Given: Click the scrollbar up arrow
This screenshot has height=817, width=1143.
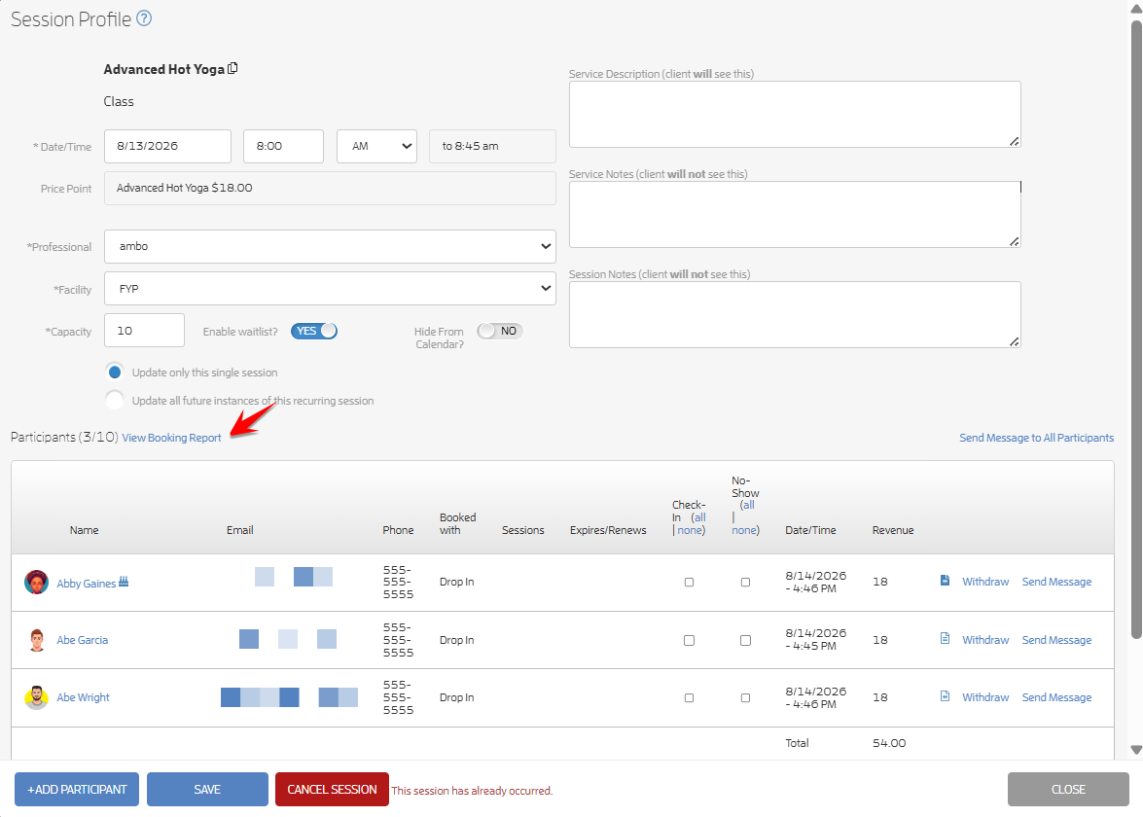Looking at the screenshot, I should pyautogui.click(x=1136, y=8).
